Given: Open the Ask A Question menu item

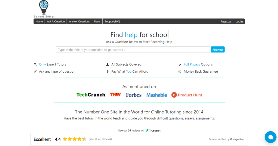Looking at the screenshot, I should 56,21.
